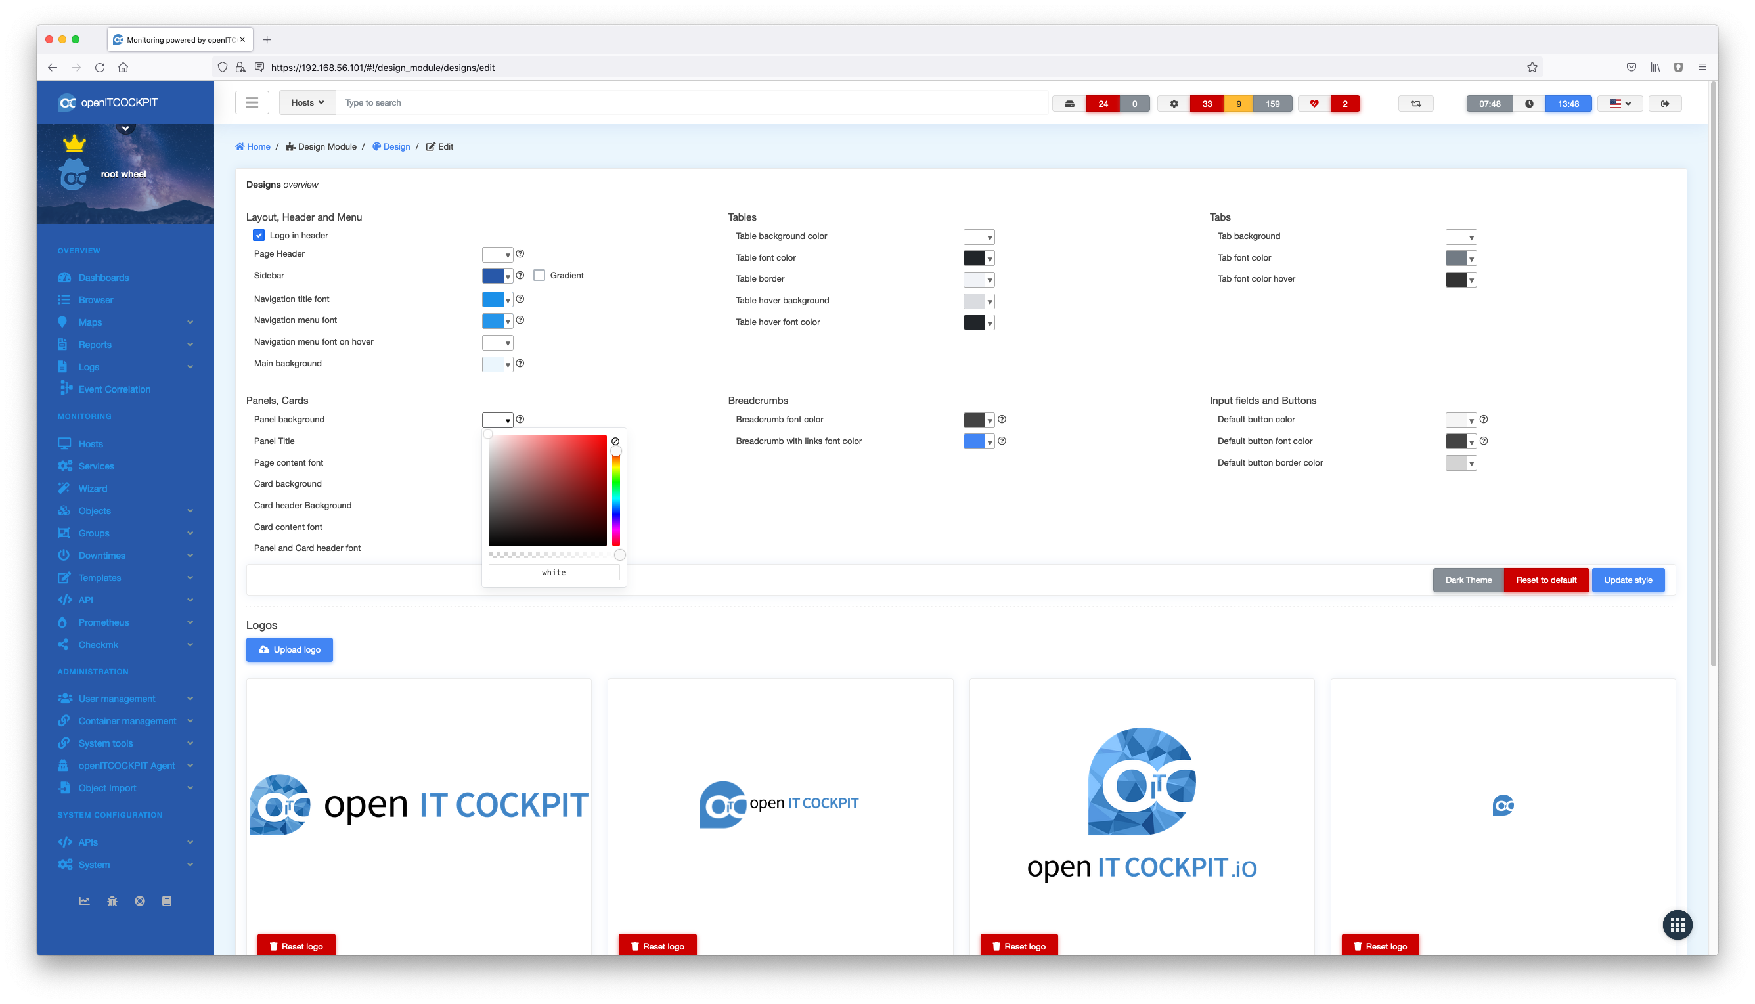Open the documentation book icon in the sidebar footer

pos(166,900)
